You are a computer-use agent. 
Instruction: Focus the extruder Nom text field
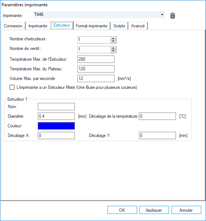pos(56,107)
